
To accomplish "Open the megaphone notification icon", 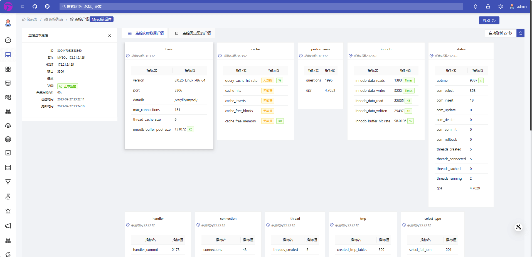I will point(8,226).
